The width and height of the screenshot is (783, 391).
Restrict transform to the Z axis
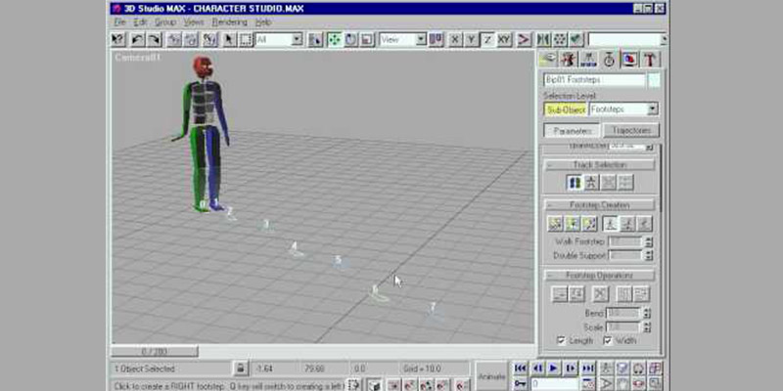pyautogui.click(x=487, y=39)
